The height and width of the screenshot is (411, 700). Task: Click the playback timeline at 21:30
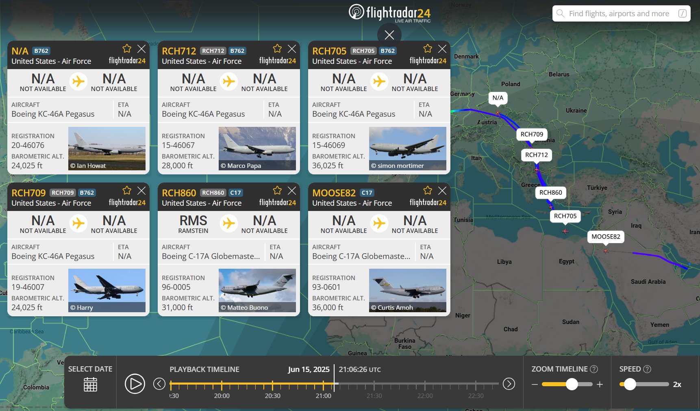[374, 384]
